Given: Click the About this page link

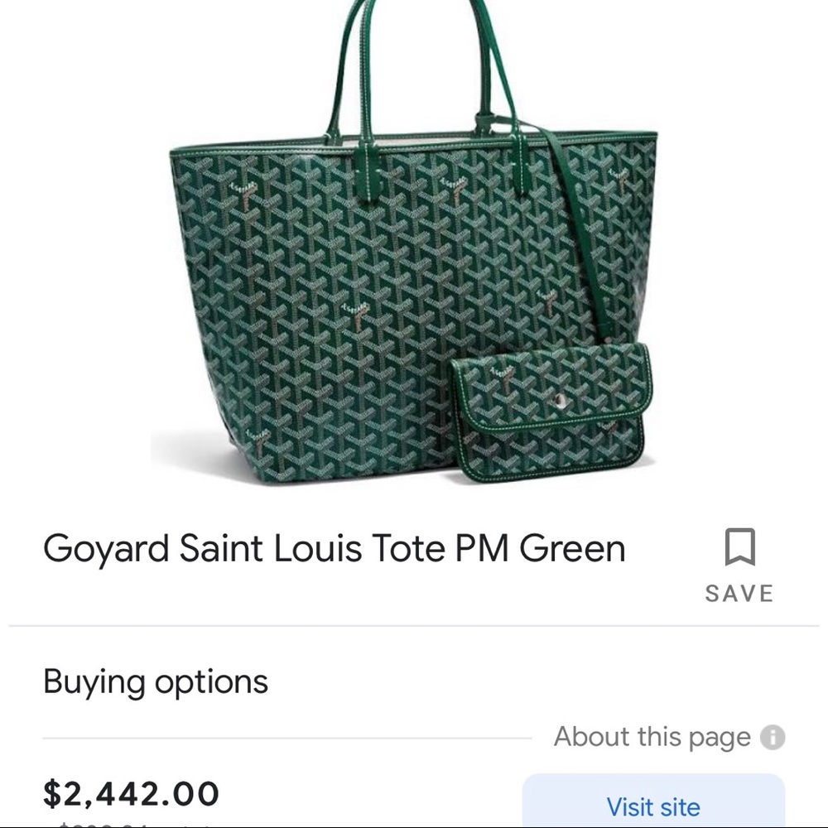Looking at the screenshot, I should 654,736.
